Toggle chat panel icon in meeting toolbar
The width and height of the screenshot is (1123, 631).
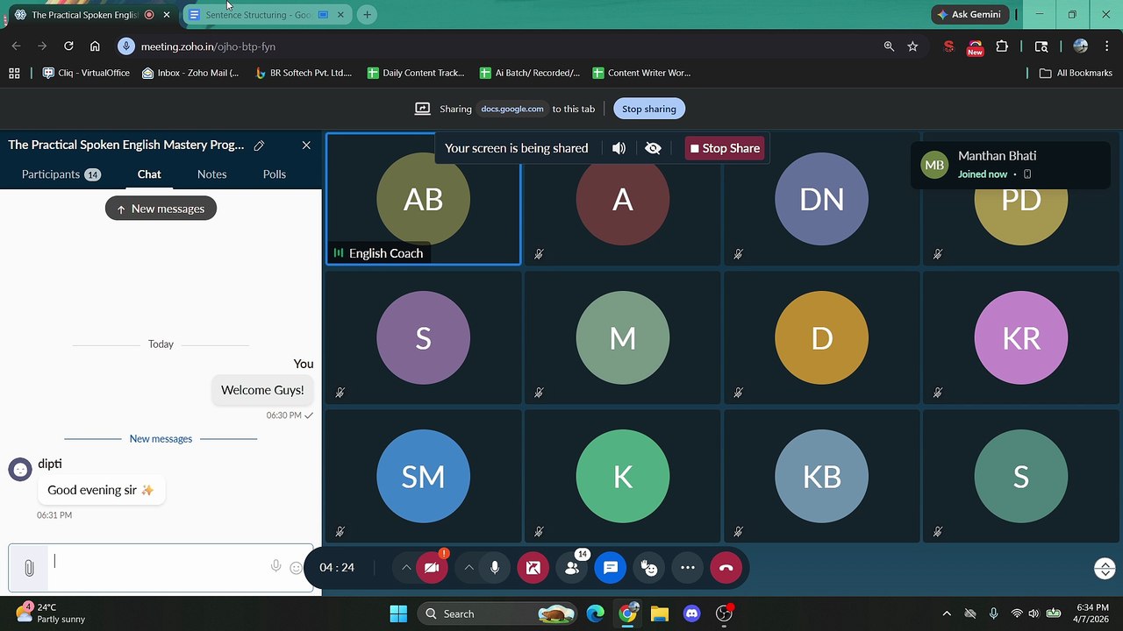pyautogui.click(x=611, y=568)
